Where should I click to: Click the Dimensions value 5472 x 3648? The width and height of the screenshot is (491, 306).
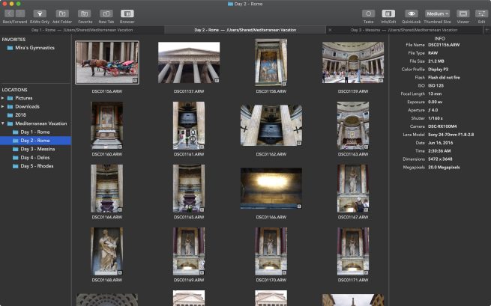[x=440, y=159]
